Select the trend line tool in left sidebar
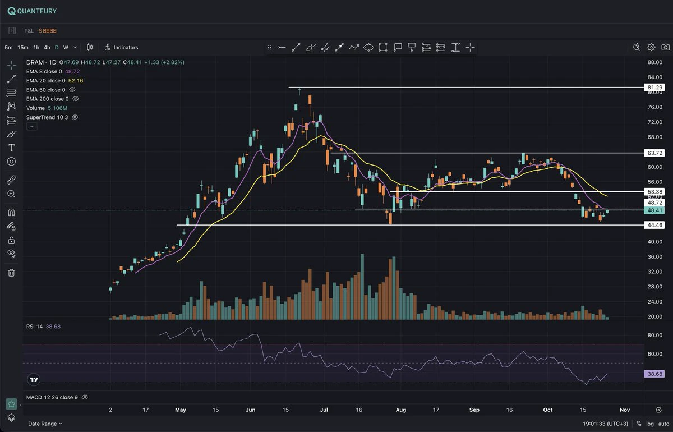This screenshot has width=673, height=432. pos(11,79)
